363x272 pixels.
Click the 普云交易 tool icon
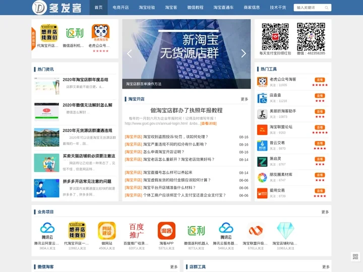click(262, 146)
